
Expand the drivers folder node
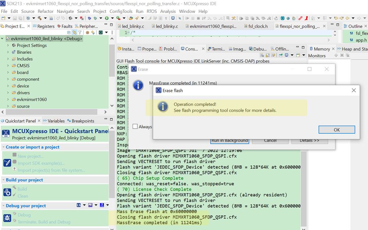8,93
